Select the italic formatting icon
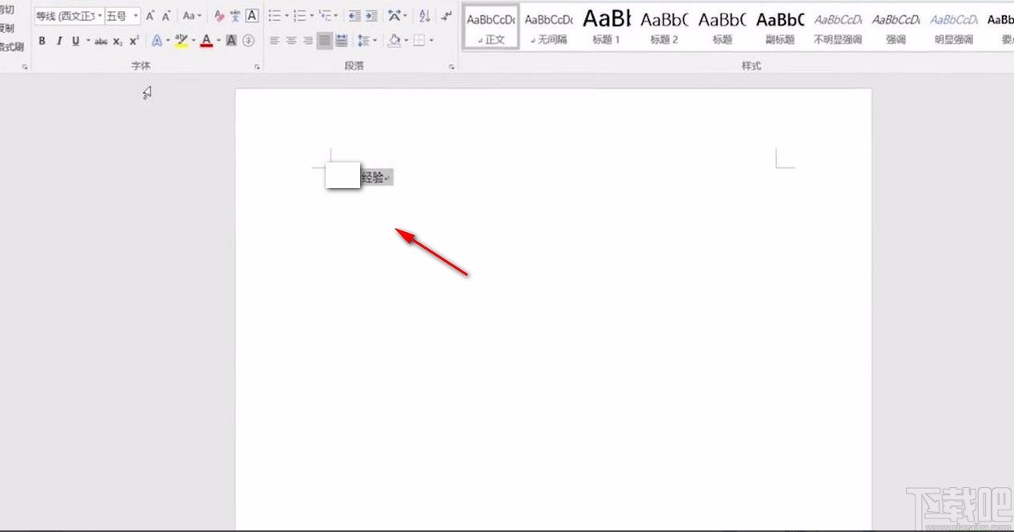The width and height of the screenshot is (1014, 532). point(60,40)
